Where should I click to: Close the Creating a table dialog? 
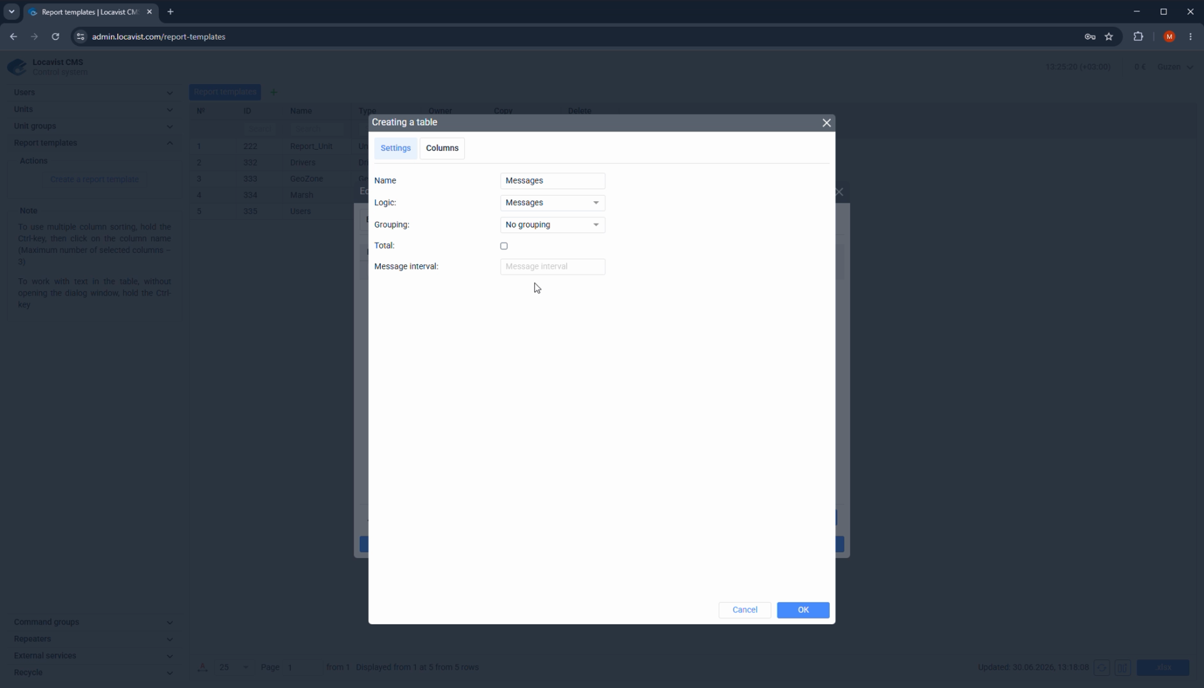coord(826,123)
